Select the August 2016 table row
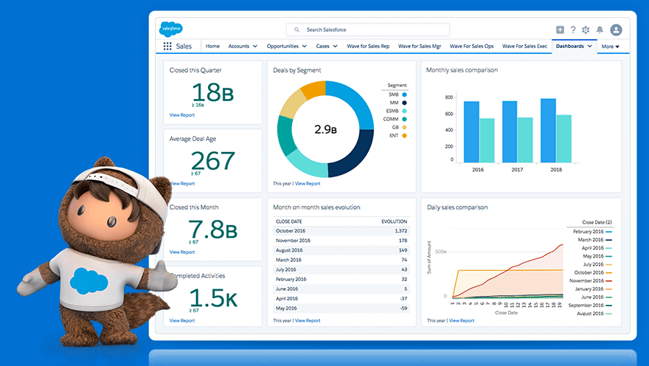The width and height of the screenshot is (649, 366). click(x=341, y=250)
